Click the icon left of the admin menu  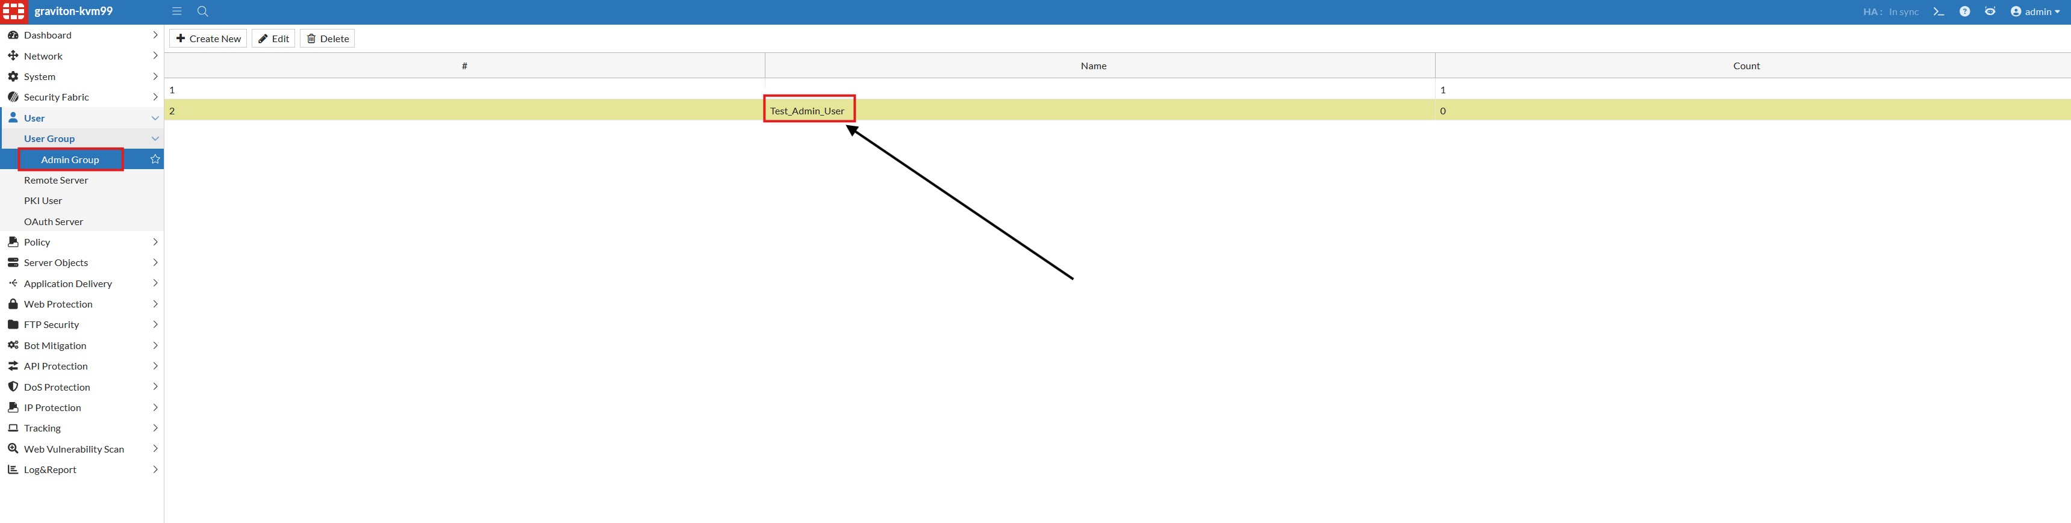(1990, 11)
